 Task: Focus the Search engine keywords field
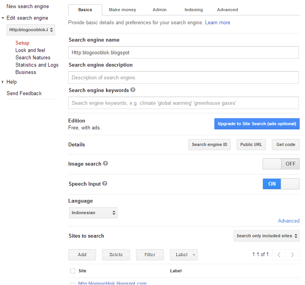point(184,103)
